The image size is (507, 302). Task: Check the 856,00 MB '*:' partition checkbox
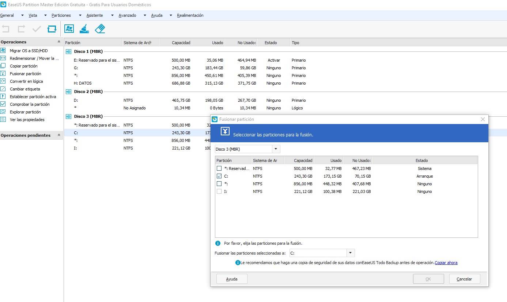click(219, 184)
